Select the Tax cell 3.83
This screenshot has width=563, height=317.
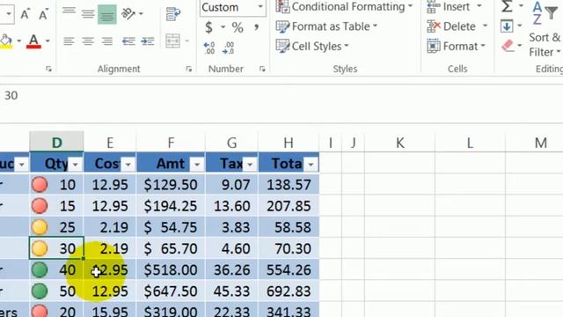click(231, 227)
